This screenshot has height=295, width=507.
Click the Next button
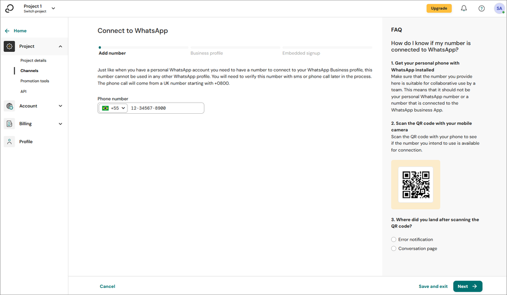467,286
